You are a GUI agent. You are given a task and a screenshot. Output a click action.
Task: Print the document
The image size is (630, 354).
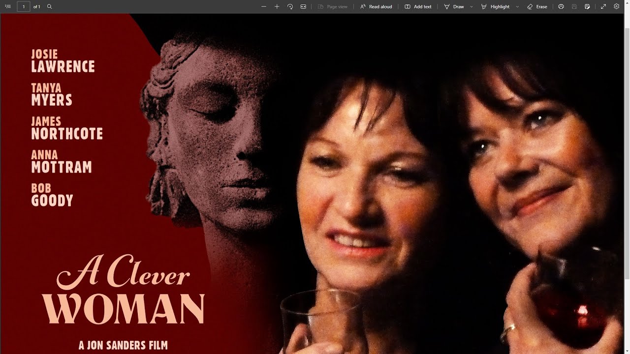(561, 6)
